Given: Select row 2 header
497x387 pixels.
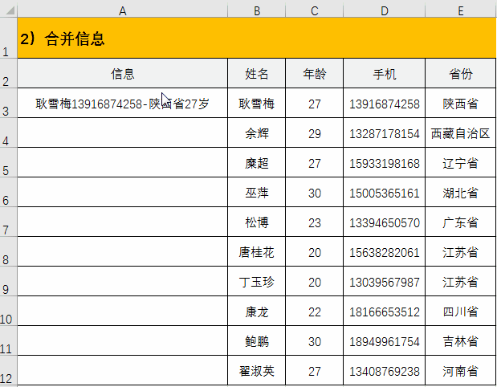Looking at the screenshot, I should 9,73.
